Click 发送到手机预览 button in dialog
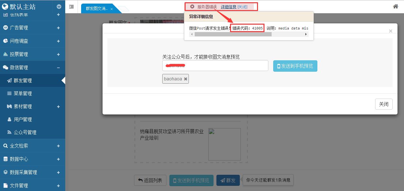The image size is (404, 191). 295,66
